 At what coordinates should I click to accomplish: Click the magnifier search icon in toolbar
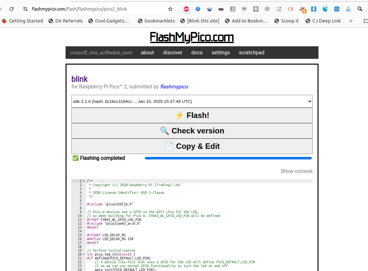[360, 9]
